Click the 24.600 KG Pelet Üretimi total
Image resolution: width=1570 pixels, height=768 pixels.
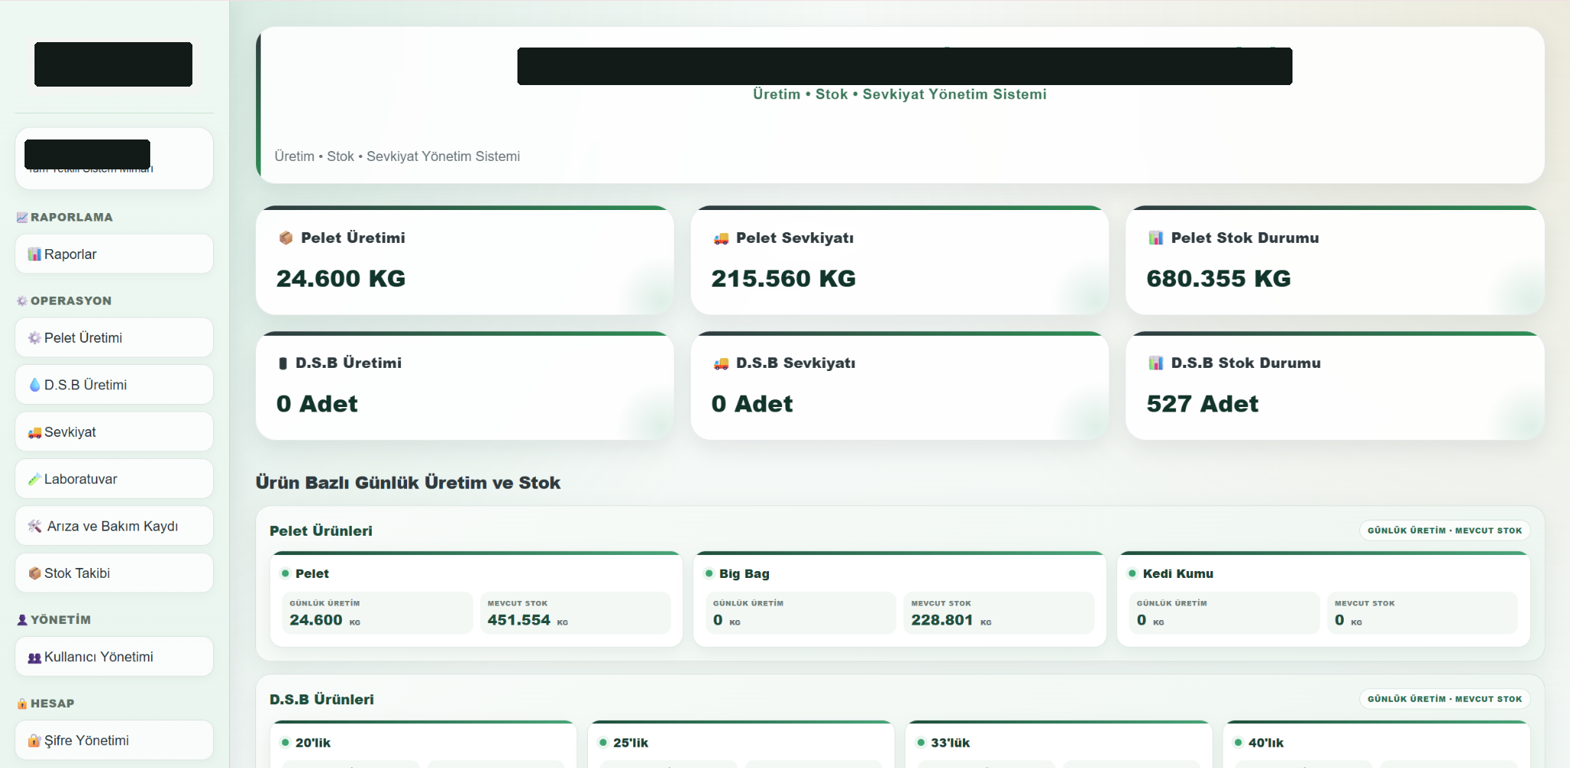(341, 278)
